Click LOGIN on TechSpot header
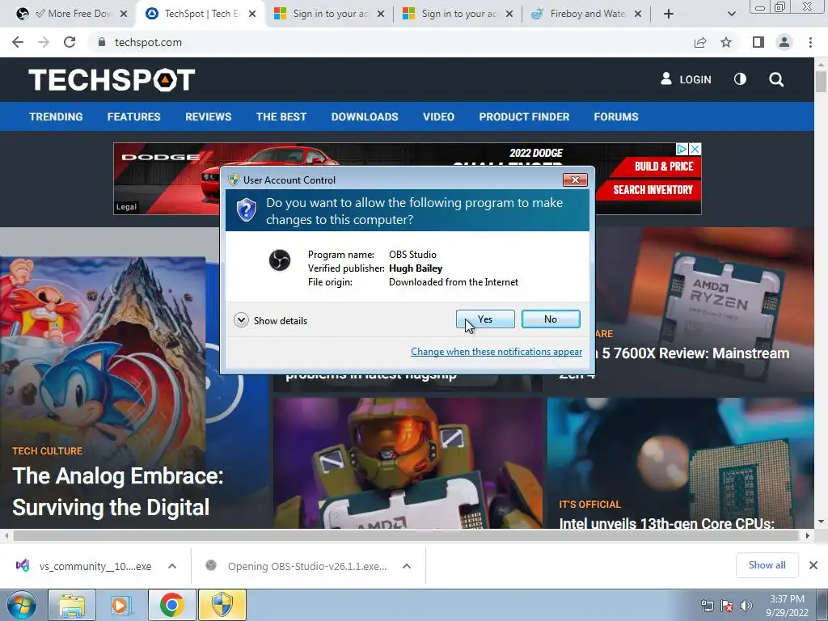The width and height of the screenshot is (828, 621). point(686,79)
